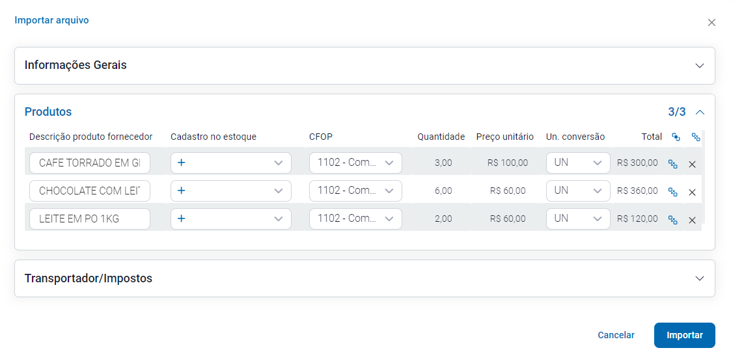
Task: Expand the Informações Gerais section
Action: [x=700, y=66]
